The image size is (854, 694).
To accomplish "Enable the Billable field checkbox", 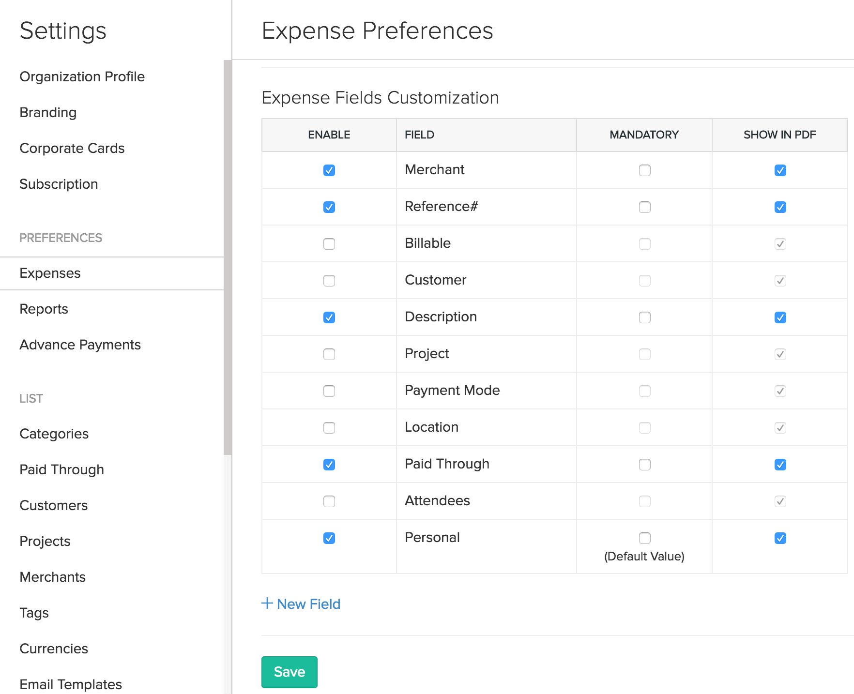I will pyautogui.click(x=329, y=244).
